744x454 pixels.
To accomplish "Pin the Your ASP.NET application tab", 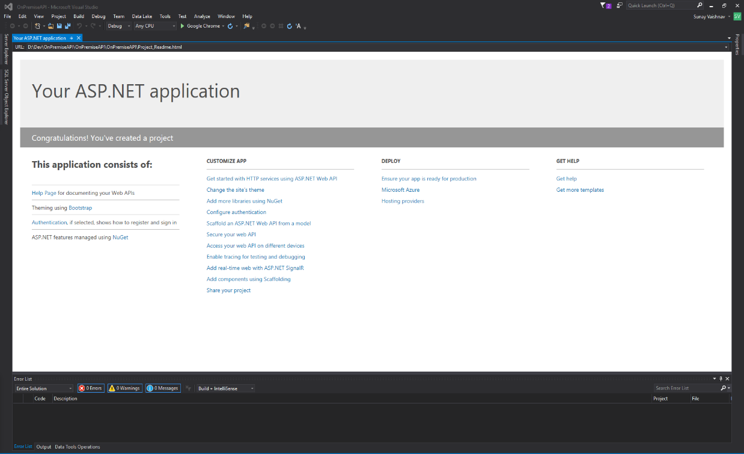I will (72, 38).
